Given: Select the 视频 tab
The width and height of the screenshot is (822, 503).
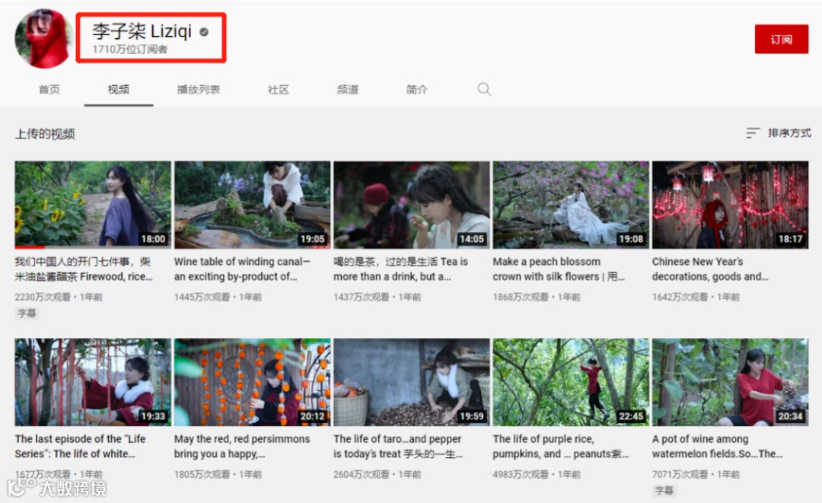Looking at the screenshot, I should [x=119, y=90].
